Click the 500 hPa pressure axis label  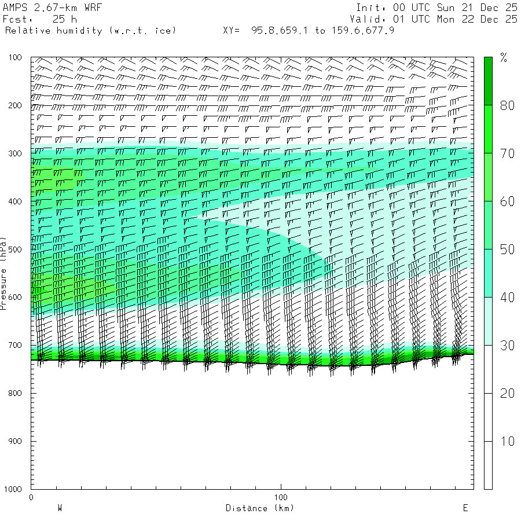click(x=15, y=250)
